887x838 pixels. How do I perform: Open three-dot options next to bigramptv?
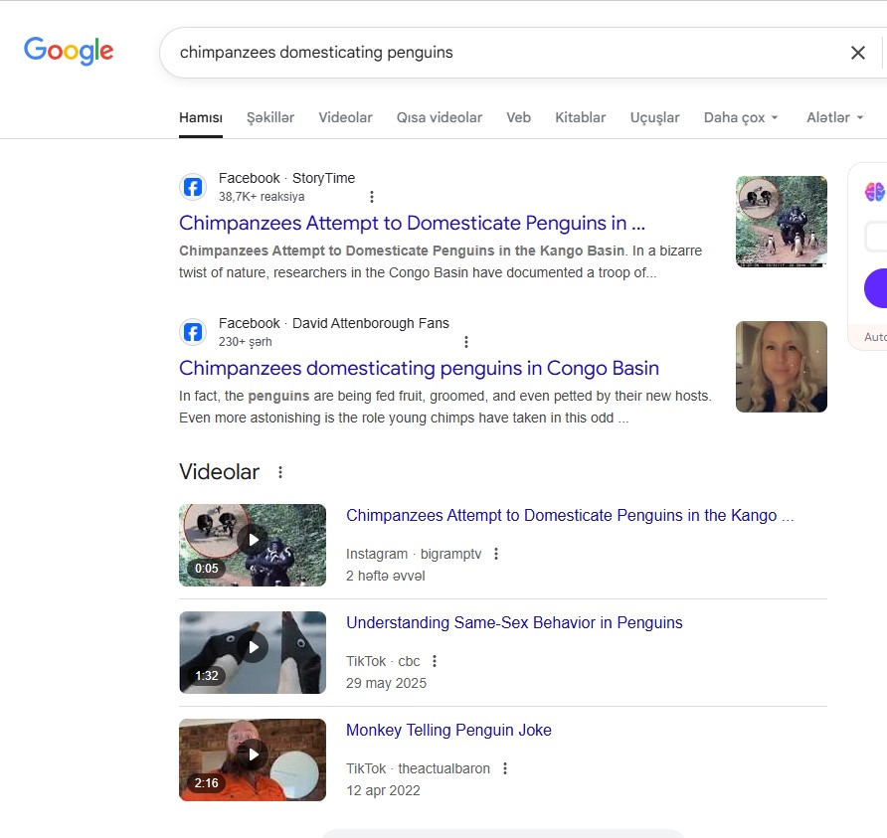click(x=496, y=554)
